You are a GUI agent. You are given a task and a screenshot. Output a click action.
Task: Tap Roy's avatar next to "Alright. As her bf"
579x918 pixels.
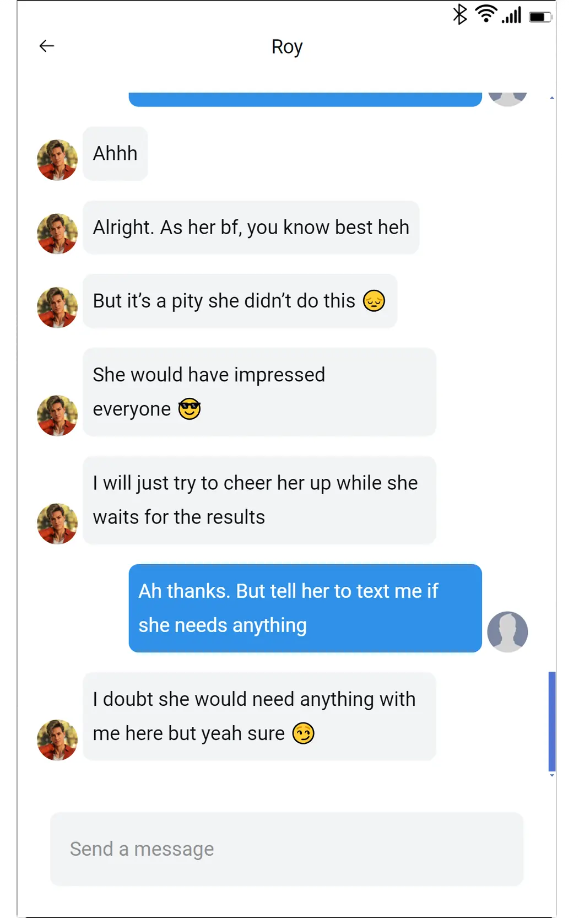point(57,234)
